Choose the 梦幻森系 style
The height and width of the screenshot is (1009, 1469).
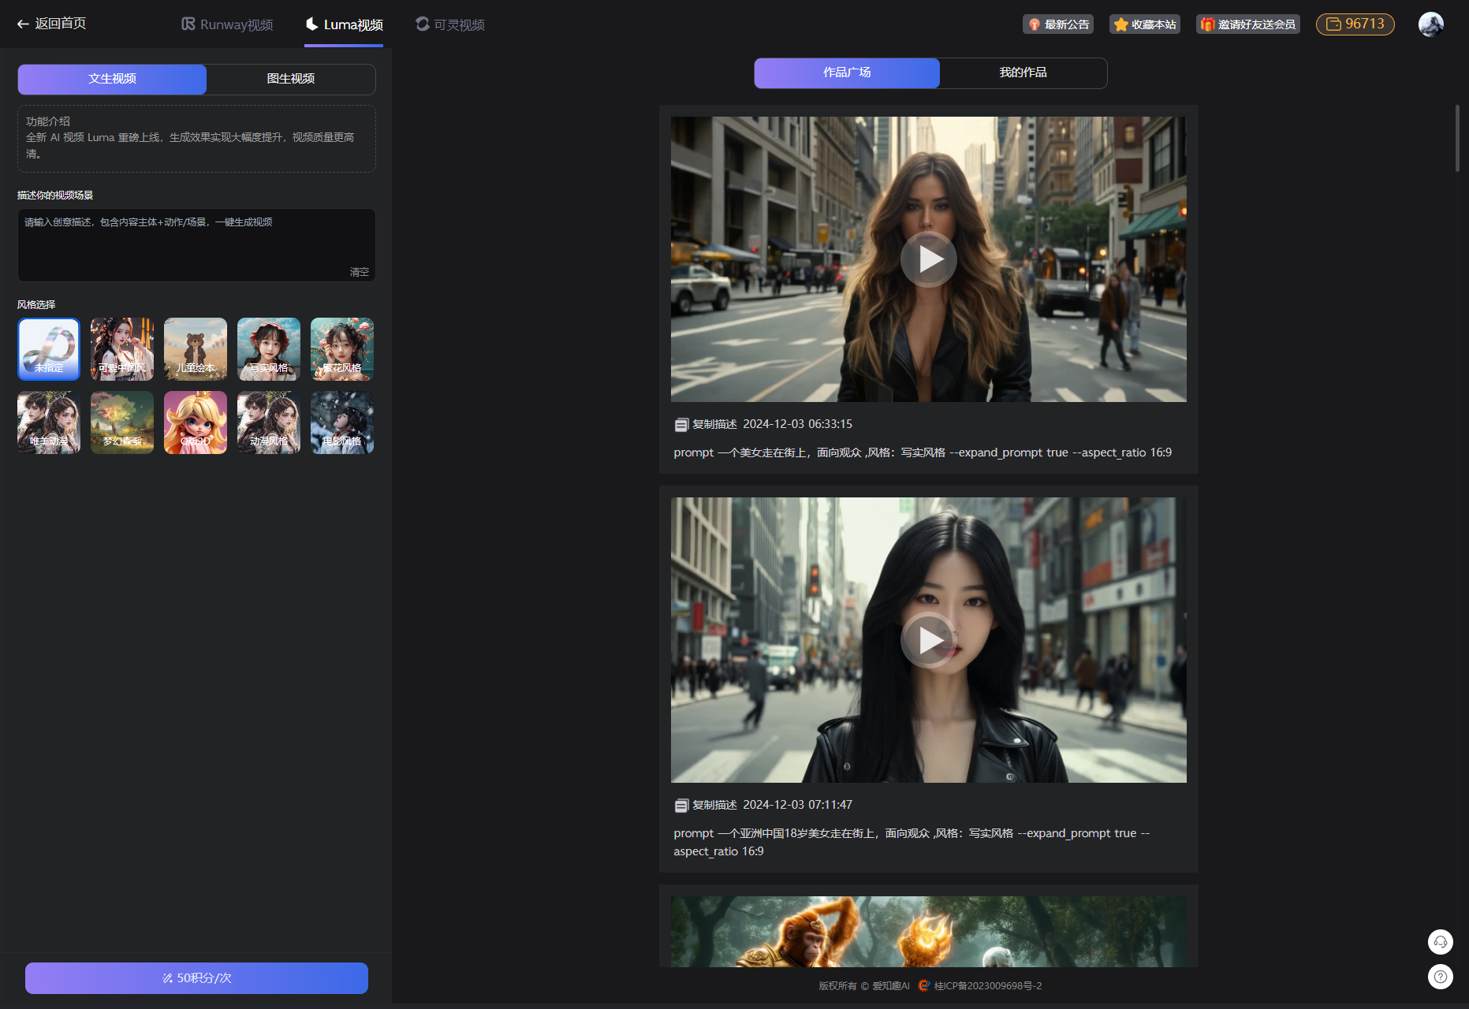coord(122,423)
